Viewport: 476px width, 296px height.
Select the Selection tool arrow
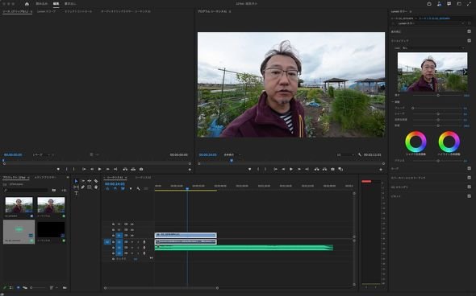[x=76, y=181]
